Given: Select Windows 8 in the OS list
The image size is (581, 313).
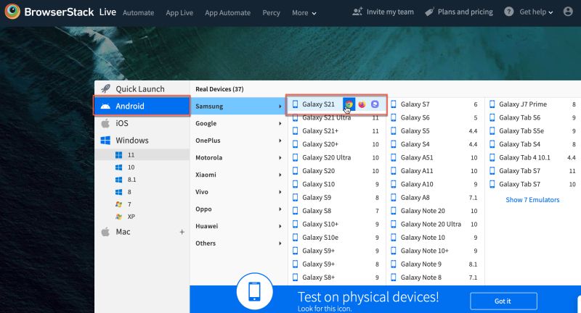Looking at the screenshot, I should [142, 192].
